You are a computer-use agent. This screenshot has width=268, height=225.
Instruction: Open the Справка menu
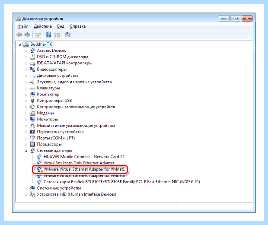[x=78, y=26]
